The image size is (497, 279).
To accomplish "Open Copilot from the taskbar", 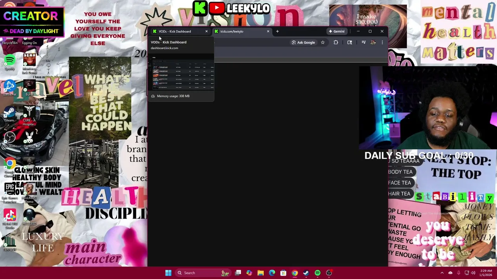I will [x=249, y=273].
